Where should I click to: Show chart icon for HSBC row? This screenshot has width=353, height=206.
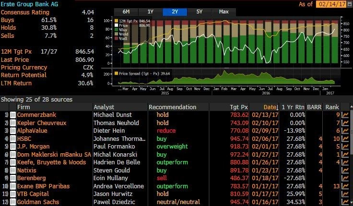tap(345, 139)
